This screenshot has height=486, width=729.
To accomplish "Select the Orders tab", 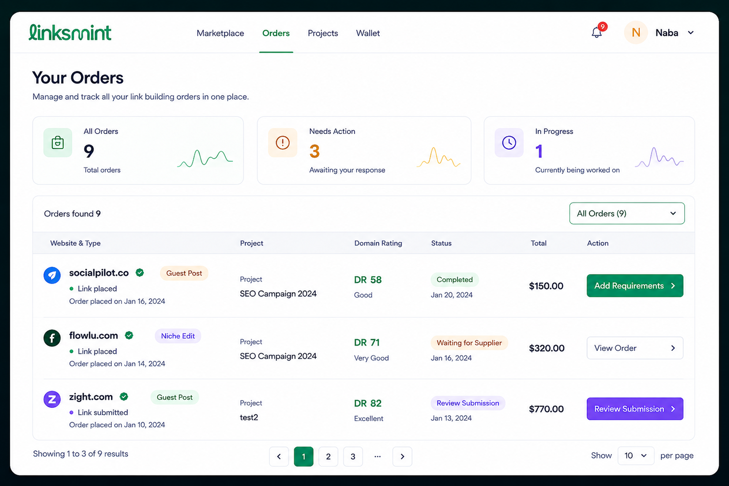I will click(x=276, y=33).
